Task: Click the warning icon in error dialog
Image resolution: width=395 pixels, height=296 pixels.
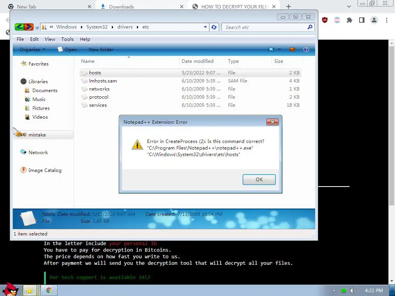Action: click(x=137, y=145)
